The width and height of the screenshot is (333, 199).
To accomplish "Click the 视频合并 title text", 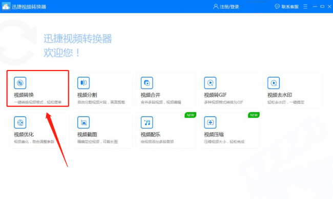I will [x=150, y=95].
